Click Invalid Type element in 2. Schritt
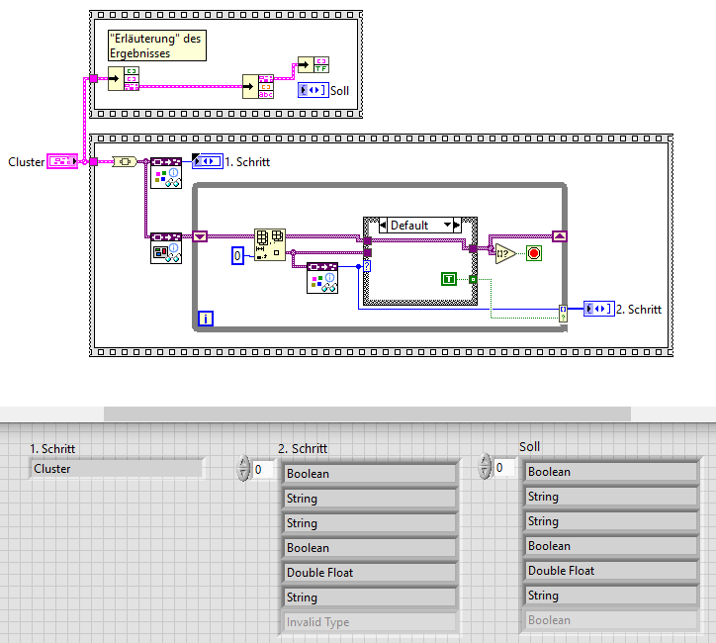Image resolution: width=716 pixels, height=643 pixels. 370,622
